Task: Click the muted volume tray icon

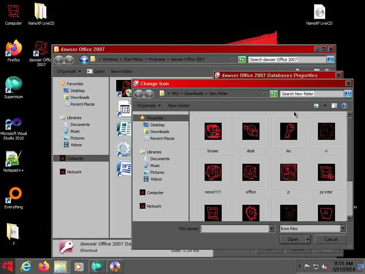Action: click(x=324, y=266)
